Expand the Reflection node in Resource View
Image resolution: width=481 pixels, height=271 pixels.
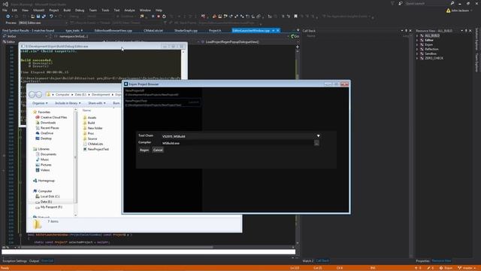coord(417,49)
